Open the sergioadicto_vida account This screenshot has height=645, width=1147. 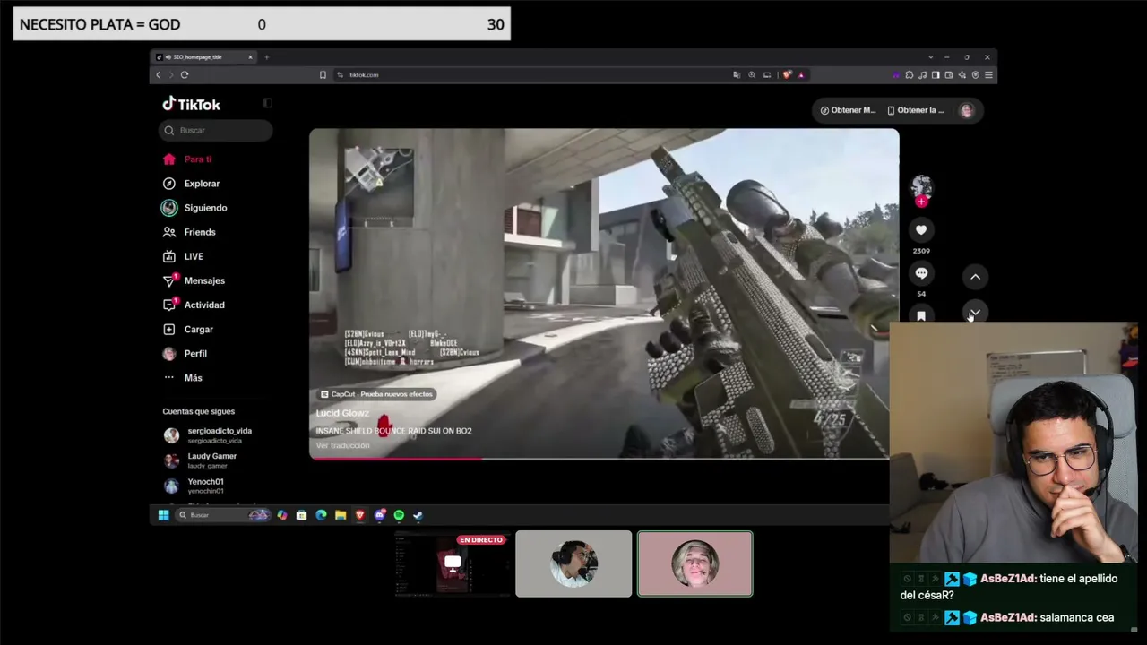click(x=209, y=434)
